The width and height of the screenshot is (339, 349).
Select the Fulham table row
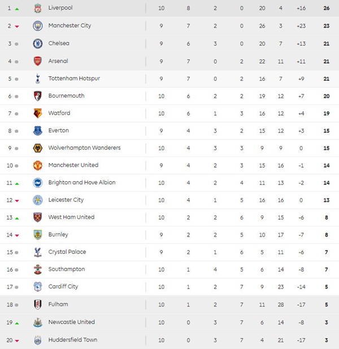[169, 305]
